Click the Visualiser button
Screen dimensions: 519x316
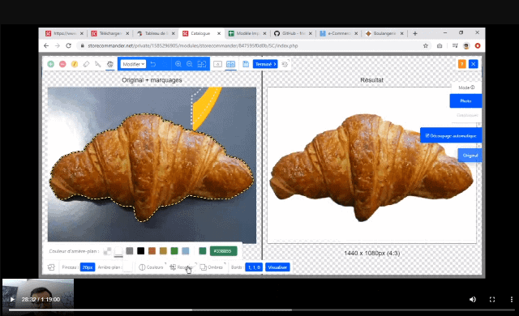277,267
